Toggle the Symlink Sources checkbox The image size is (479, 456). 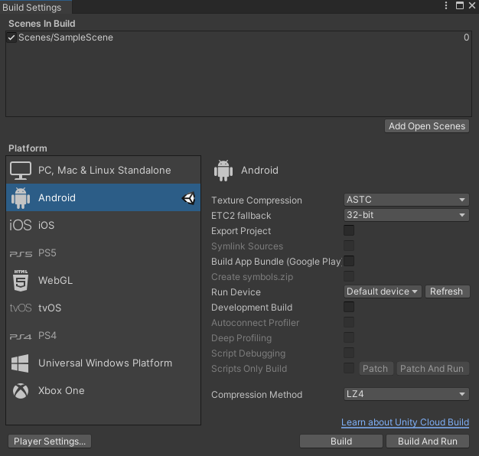(x=349, y=246)
